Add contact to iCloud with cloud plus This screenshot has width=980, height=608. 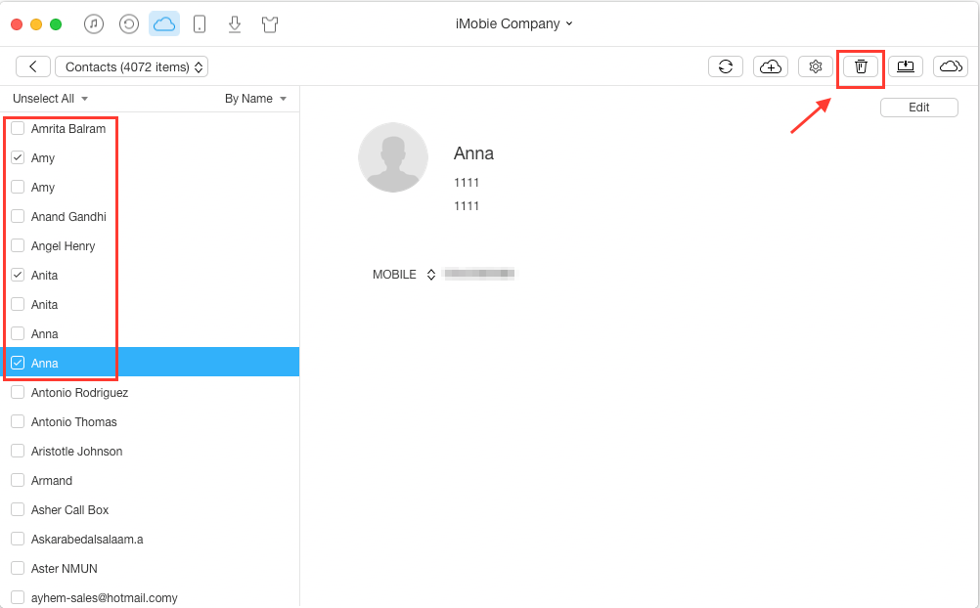point(771,66)
